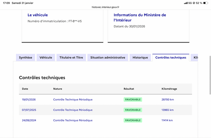Click the 24/09/2024 inspection date
Screen dimensions: 211x138
[29, 120]
